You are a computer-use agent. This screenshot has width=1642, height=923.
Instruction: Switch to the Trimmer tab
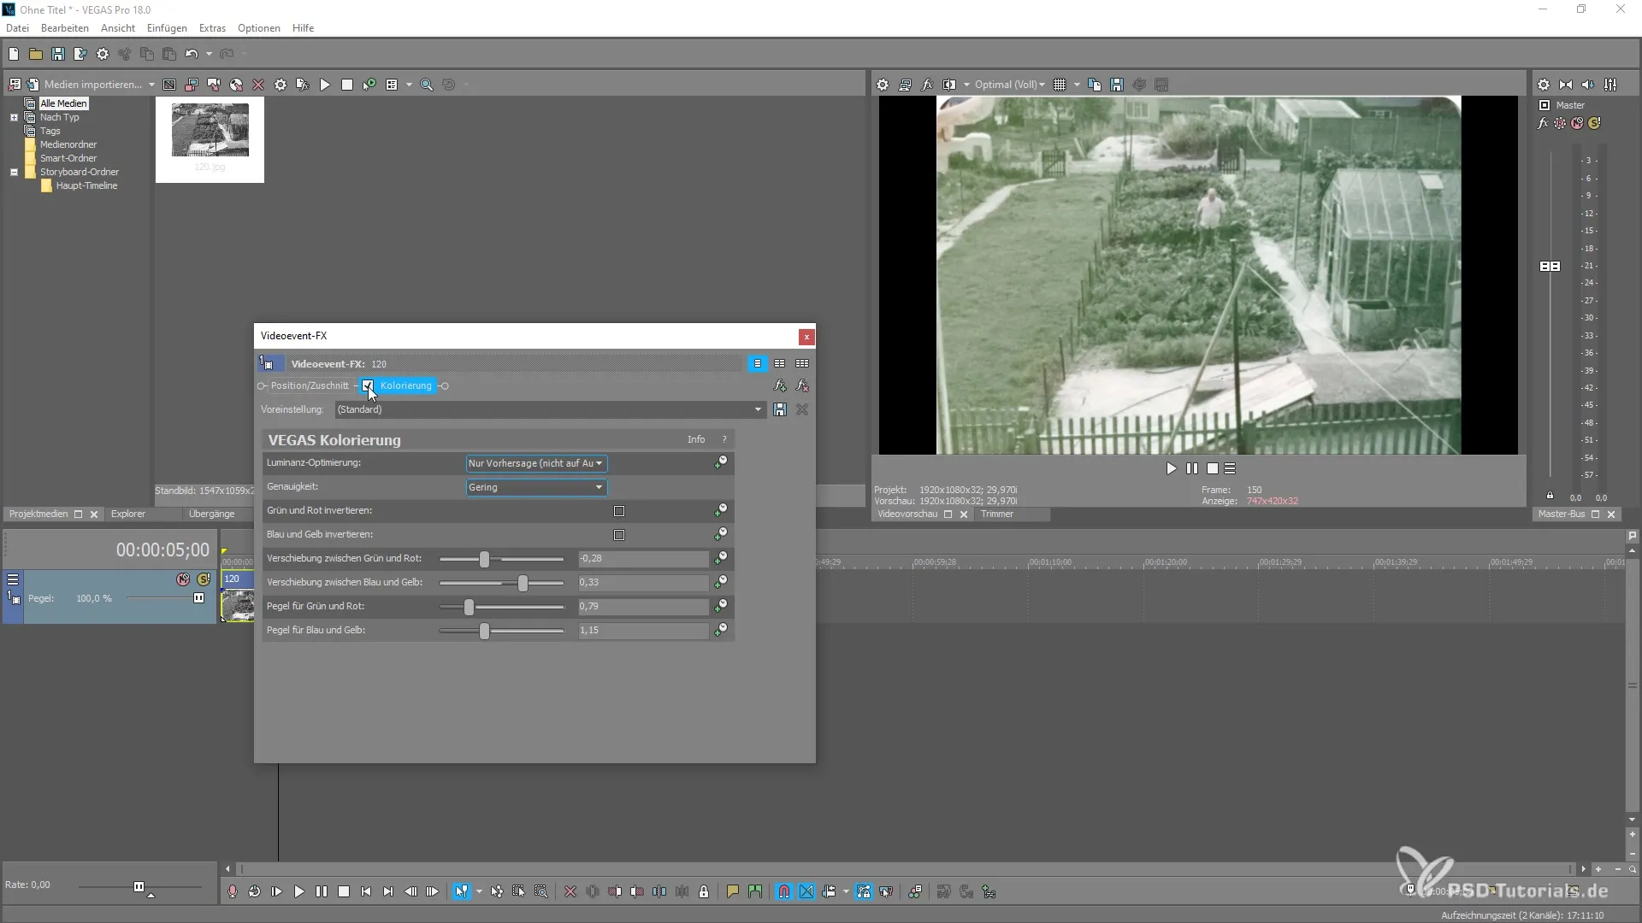(x=997, y=514)
